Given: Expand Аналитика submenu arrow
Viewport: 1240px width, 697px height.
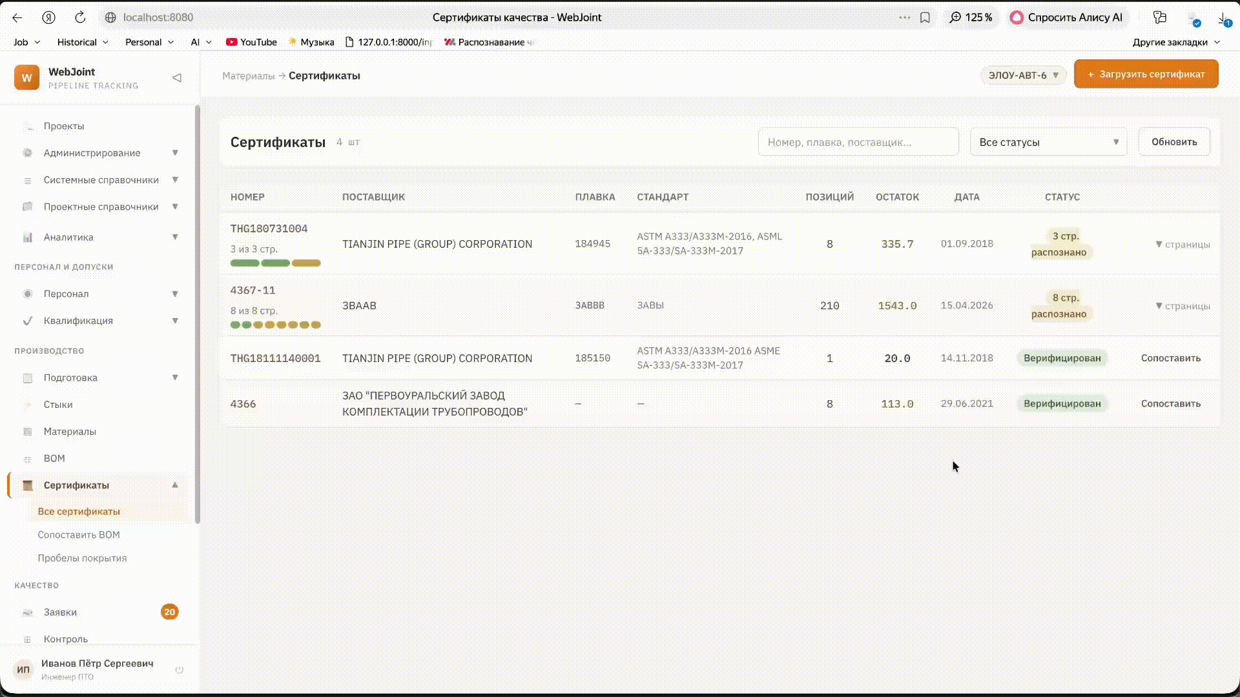Looking at the screenshot, I should 175,237.
